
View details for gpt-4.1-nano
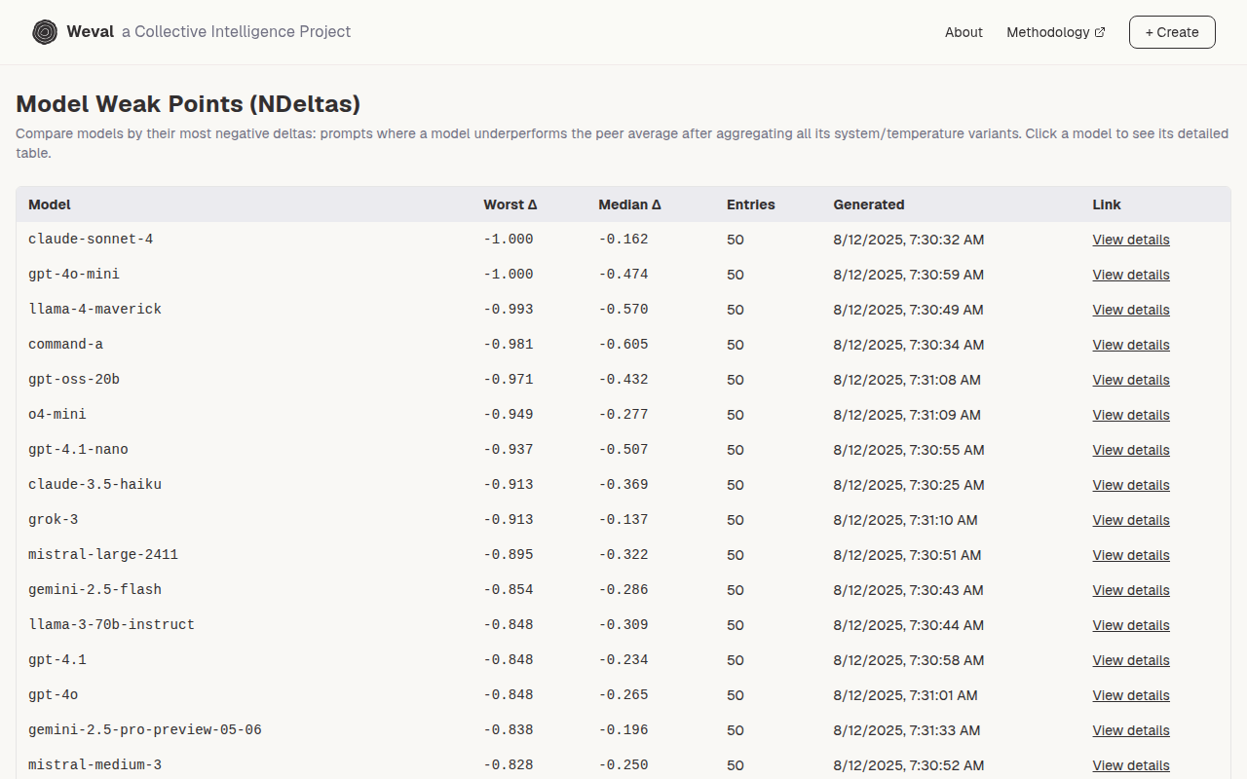click(1131, 450)
